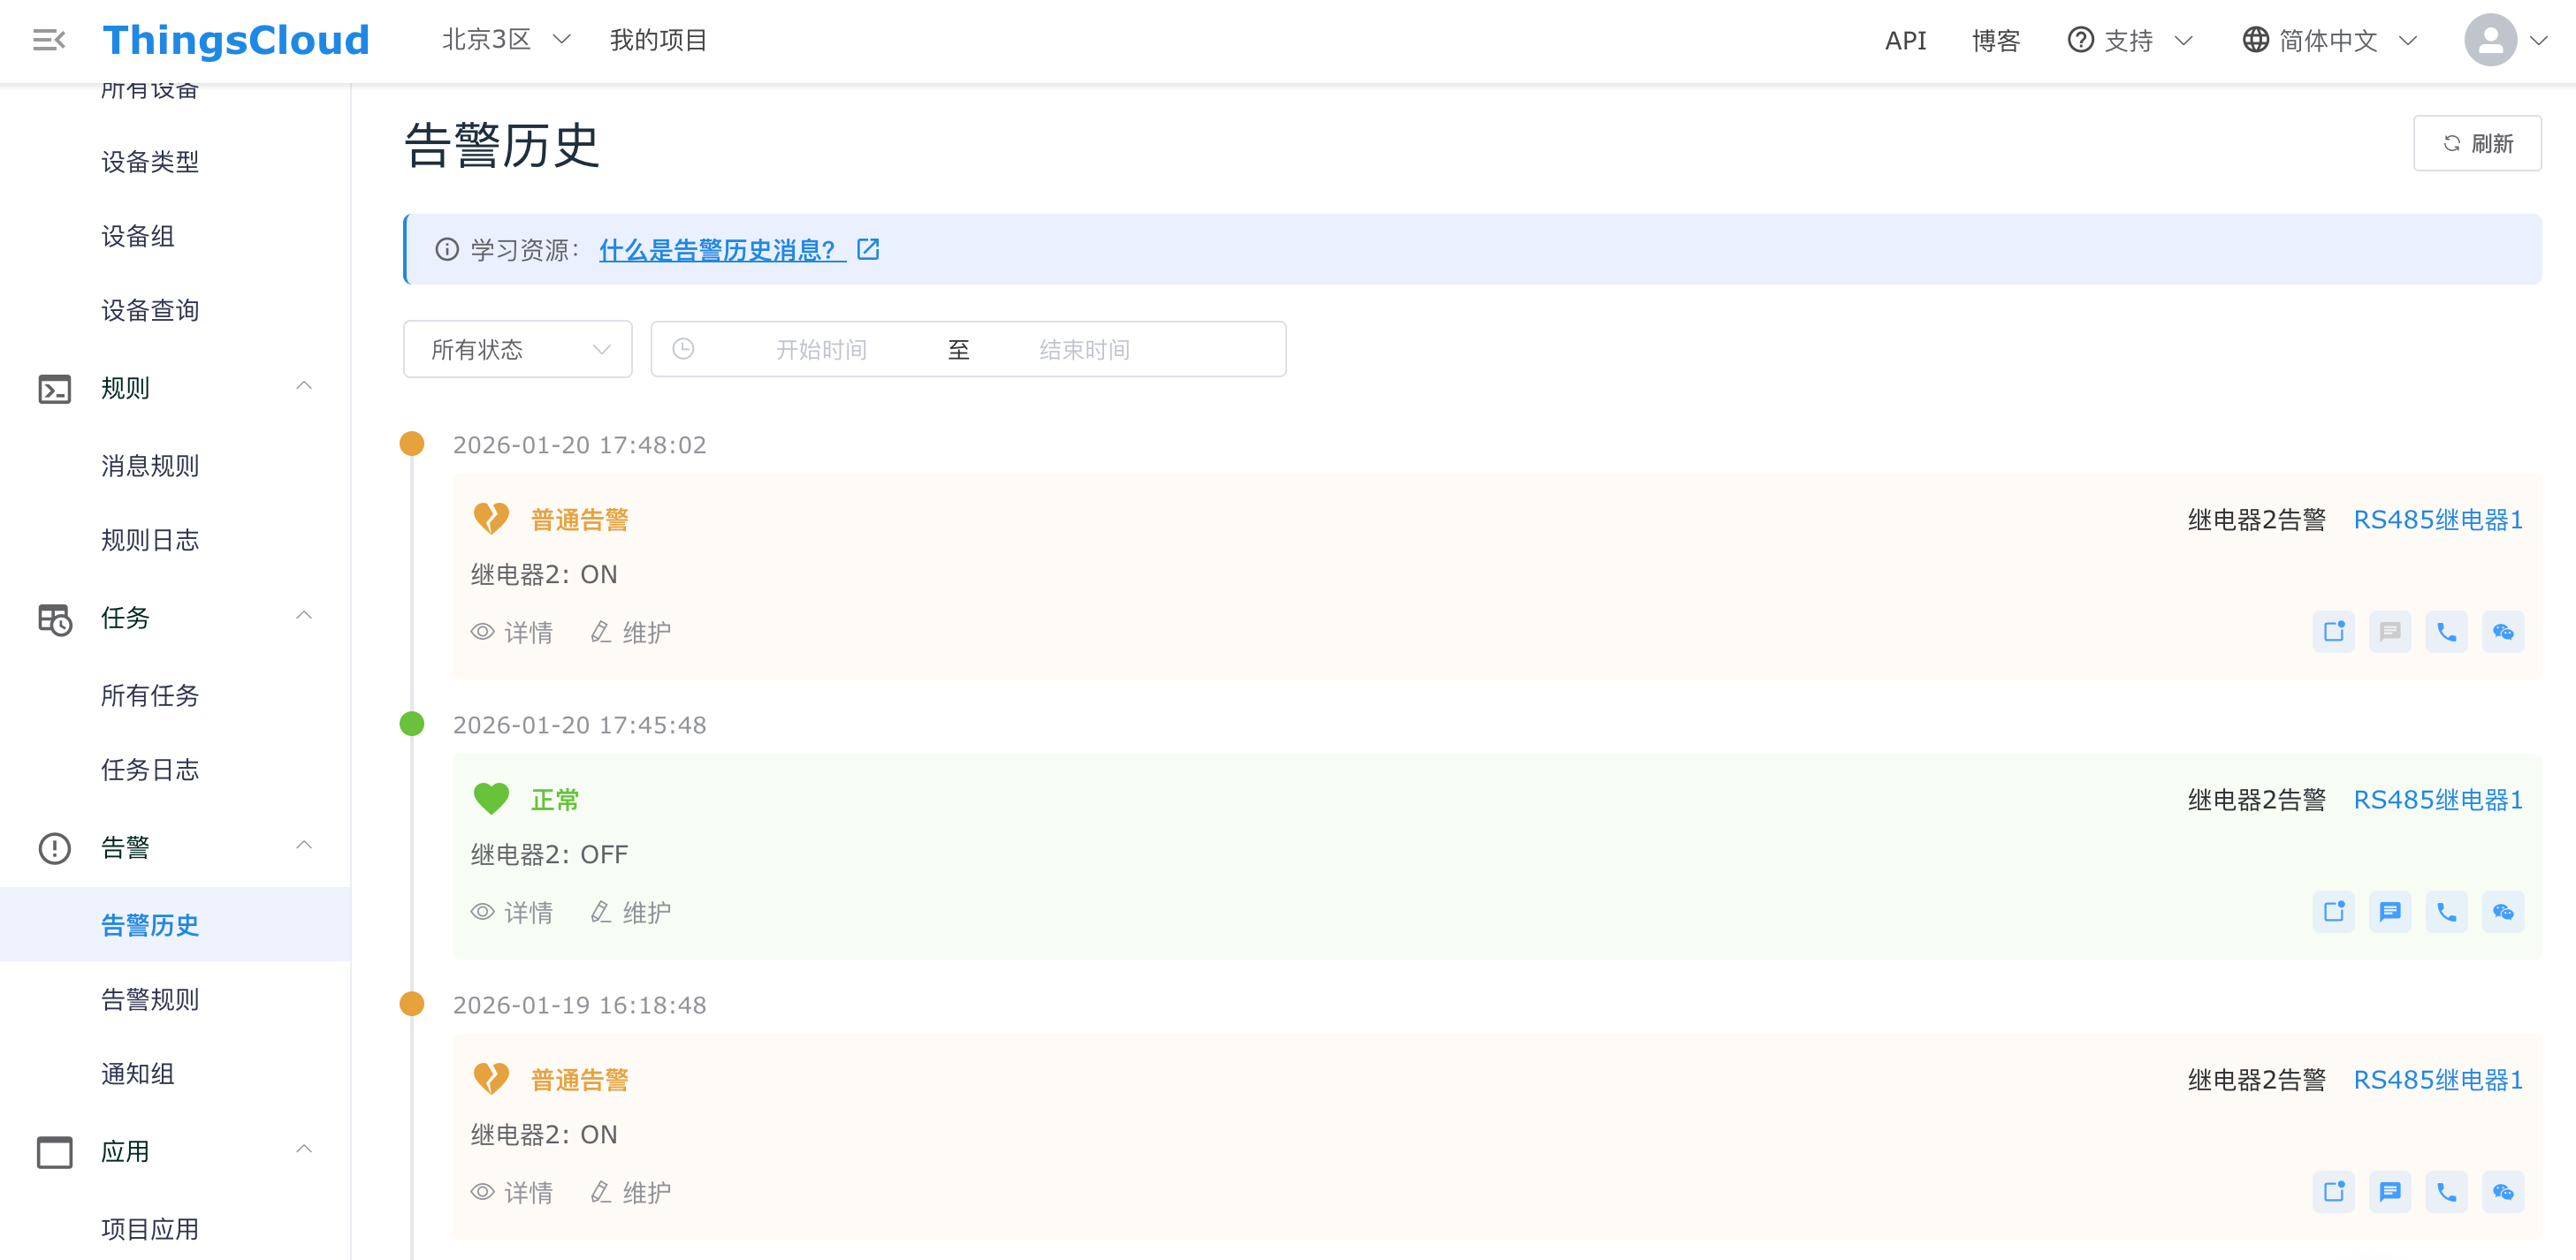Click the app push icon in the third alarm card
Image resolution: width=2576 pixels, height=1260 pixels.
pos(2334,1191)
